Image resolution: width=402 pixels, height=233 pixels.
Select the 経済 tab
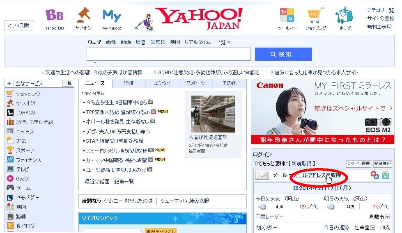(129, 83)
